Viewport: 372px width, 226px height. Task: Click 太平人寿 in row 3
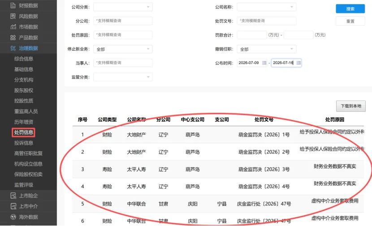pyautogui.click(x=136, y=169)
